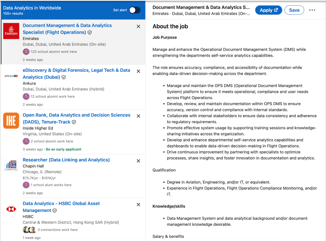The width and height of the screenshot is (326, 241).
Task: Click the Apply button
Action: 268,10
